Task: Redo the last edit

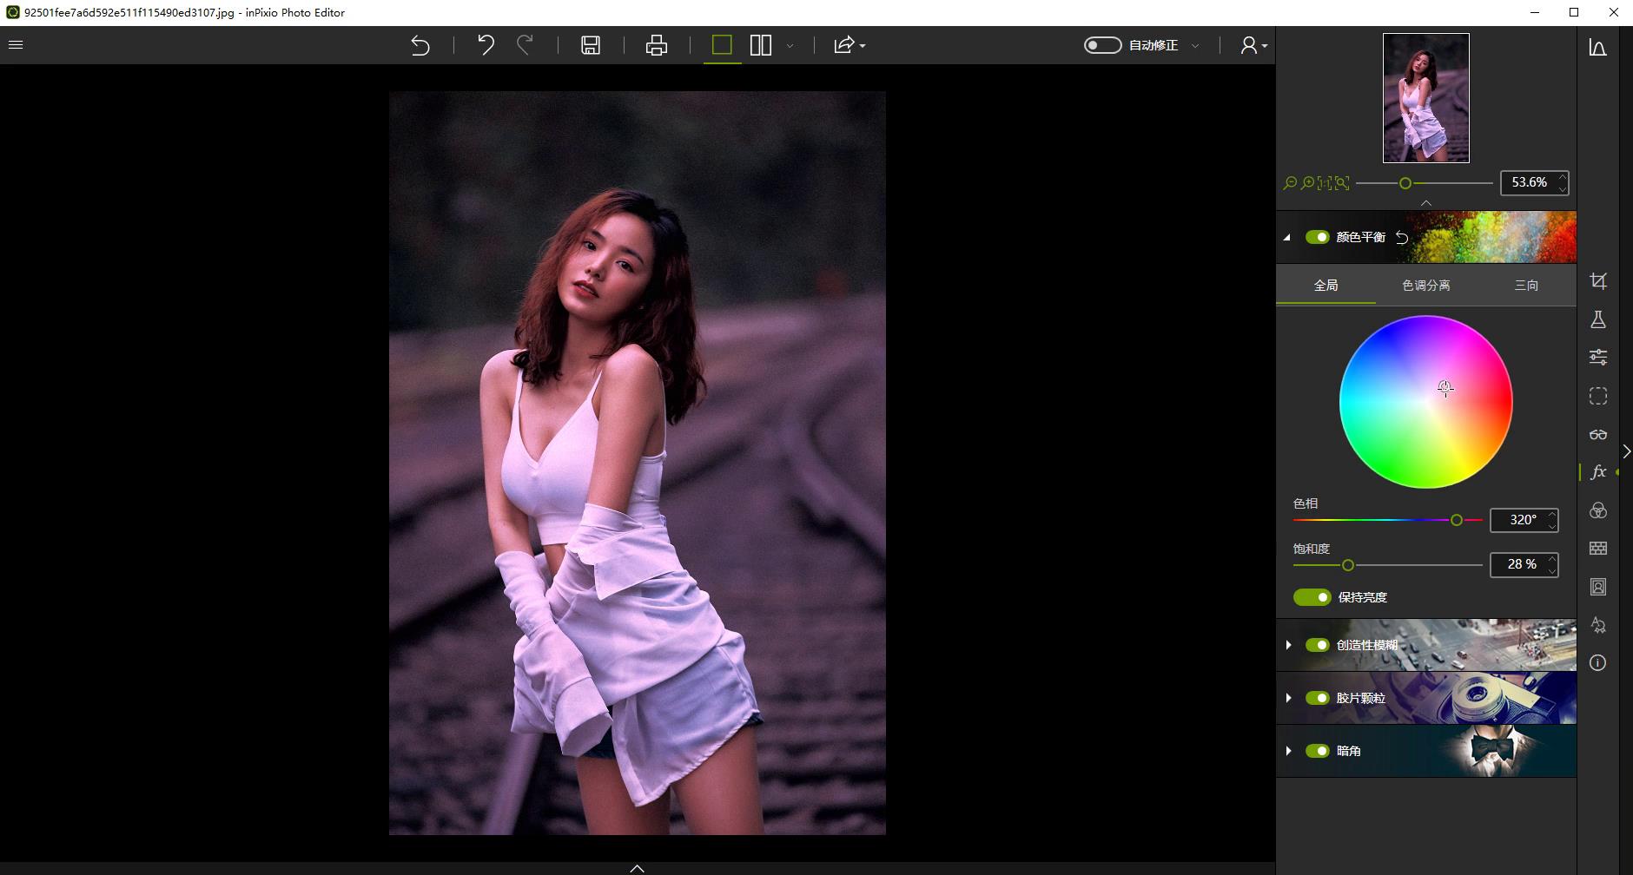Action: coord(525,45)
